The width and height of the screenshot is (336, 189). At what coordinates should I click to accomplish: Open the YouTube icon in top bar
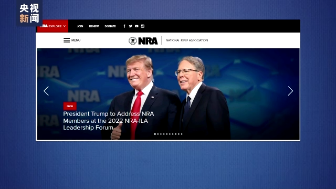click(x=136, y=26)
